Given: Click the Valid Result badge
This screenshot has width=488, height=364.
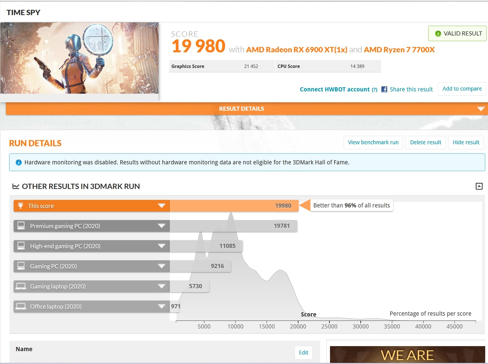Looking at the screenshot, I should point(457,34).
